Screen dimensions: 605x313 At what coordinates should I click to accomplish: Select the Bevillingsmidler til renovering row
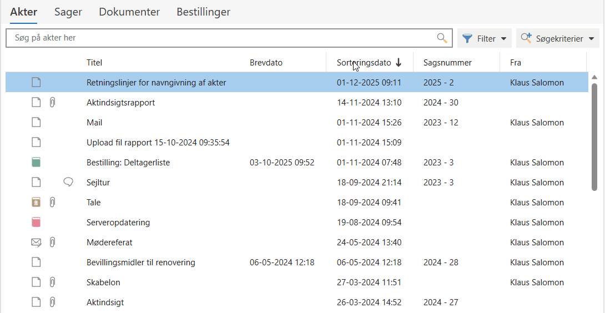141,262
